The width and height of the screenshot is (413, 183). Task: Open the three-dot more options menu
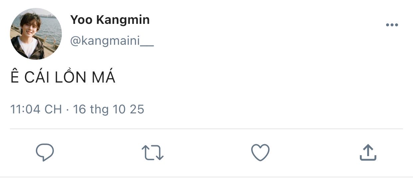392,25
